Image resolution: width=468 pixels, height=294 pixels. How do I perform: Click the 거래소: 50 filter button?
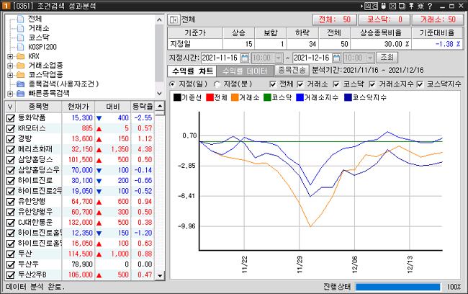click(x=438, y=19)
